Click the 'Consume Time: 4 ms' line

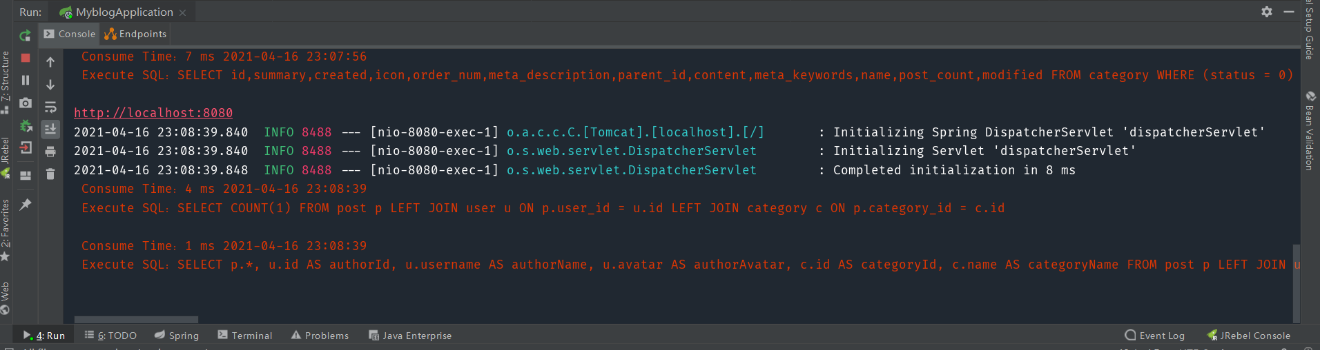pos(224,188)
